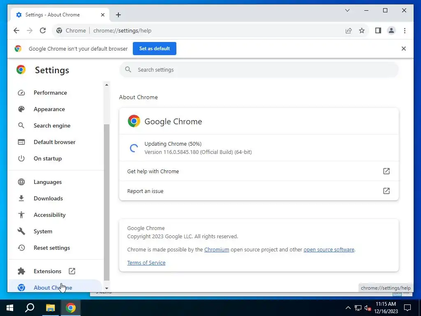This screenshot has height=316, width=421.
Task: Click the taskbar clock and date
Action: pos(386,308)
